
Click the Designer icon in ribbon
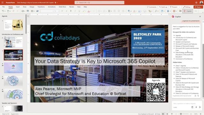[180, 11]
